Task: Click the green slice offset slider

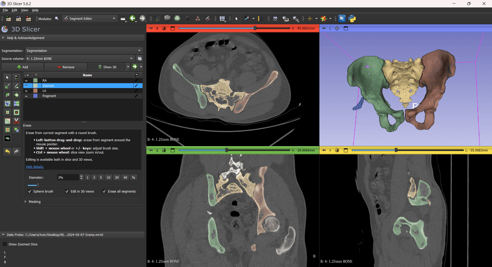Action: pos(234,150)
